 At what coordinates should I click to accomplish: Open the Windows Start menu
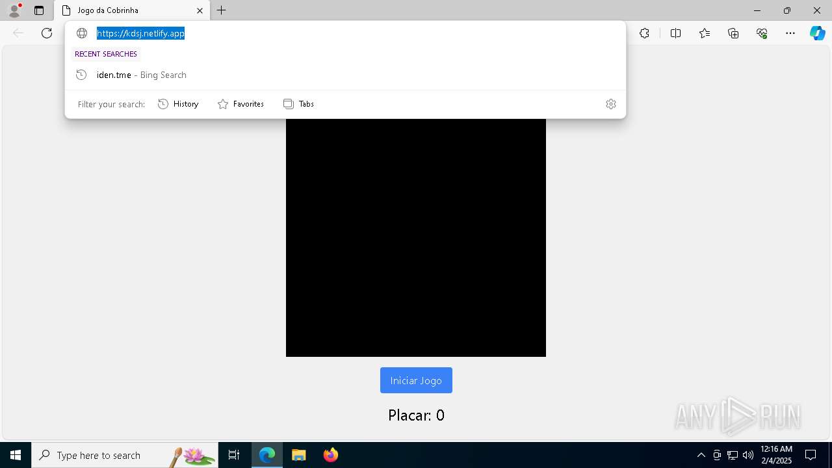(x=16, y=455)
